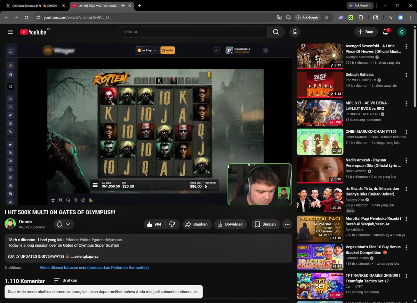Click the Buat create button
This screenshot has width=417, height=303.
(366, 32)
